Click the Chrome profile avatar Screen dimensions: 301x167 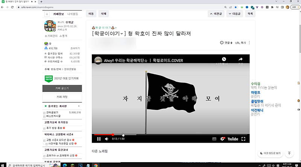(x=287, y=7)
